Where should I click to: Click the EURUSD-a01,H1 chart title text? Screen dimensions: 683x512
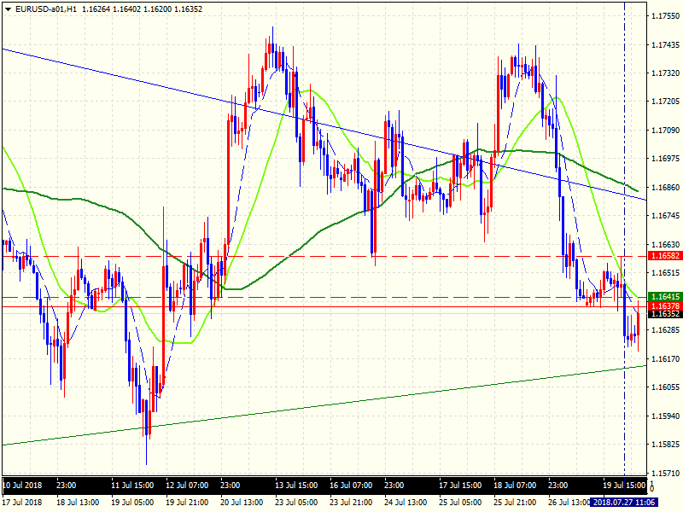46,9
